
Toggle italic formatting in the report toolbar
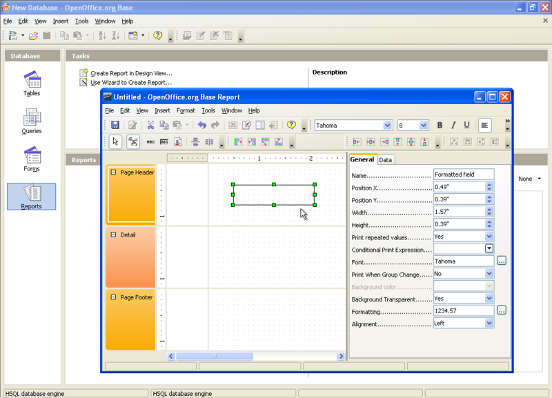[x=453, y=125]
